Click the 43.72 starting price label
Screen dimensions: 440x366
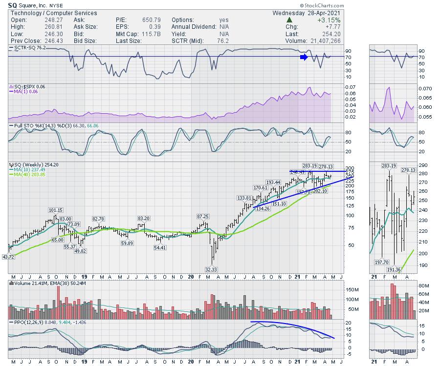(x=8, y=257)
